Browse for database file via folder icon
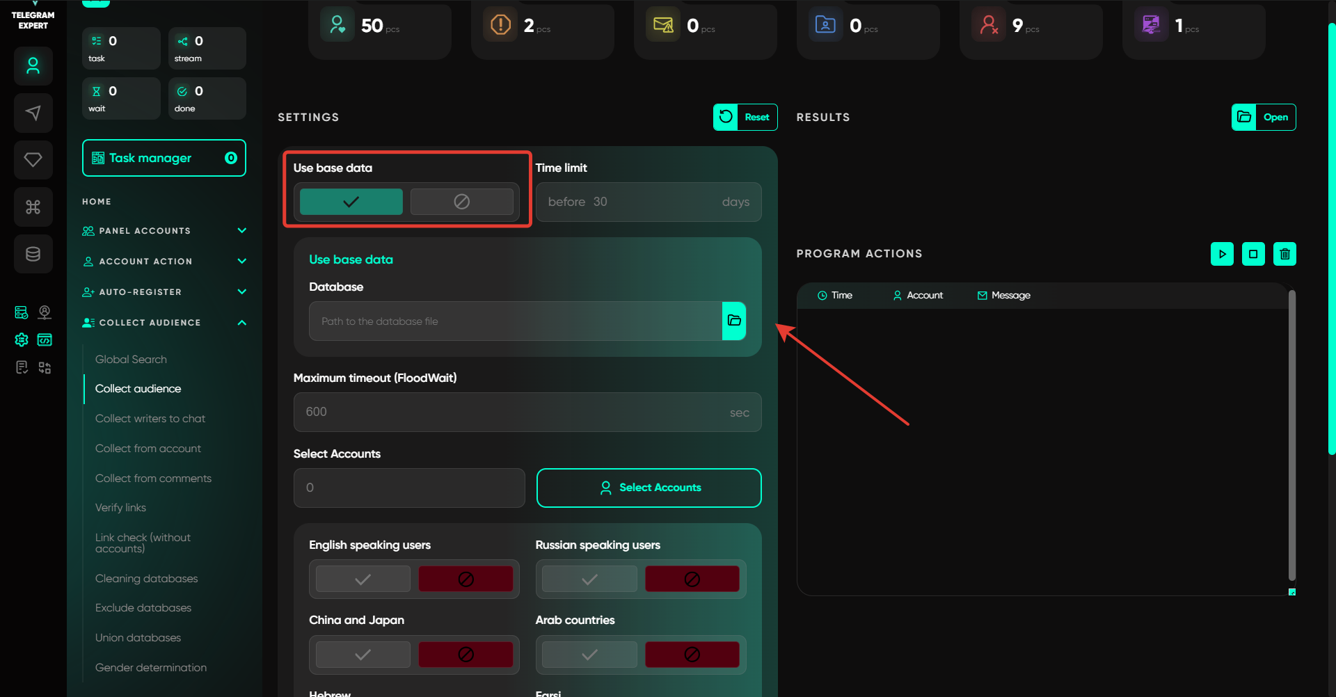 [x=734, y=321]
